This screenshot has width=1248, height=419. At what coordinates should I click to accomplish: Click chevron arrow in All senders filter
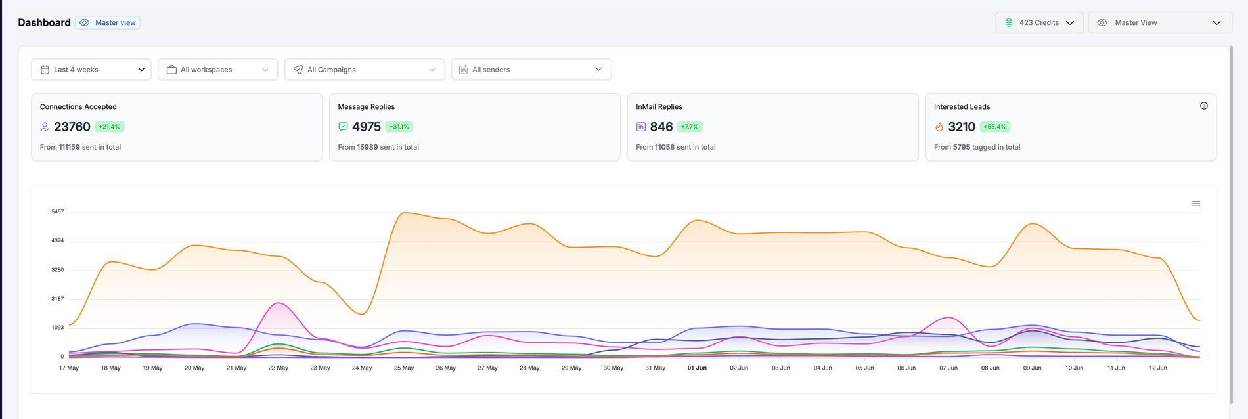click(x=598, y=69)
